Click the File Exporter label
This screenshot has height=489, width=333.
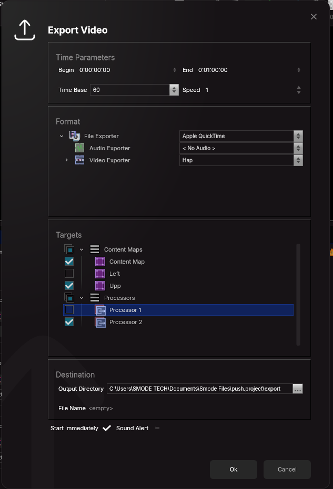click(x=101, y=136)
